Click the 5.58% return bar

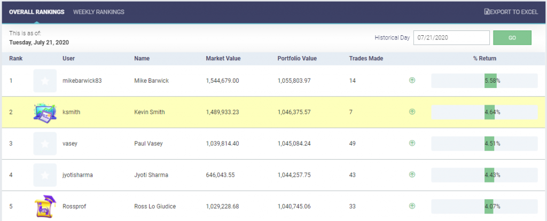[x=485, y=81]
